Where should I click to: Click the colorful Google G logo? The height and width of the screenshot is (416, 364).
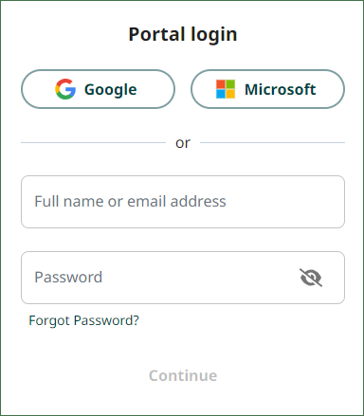coord(65,89)
